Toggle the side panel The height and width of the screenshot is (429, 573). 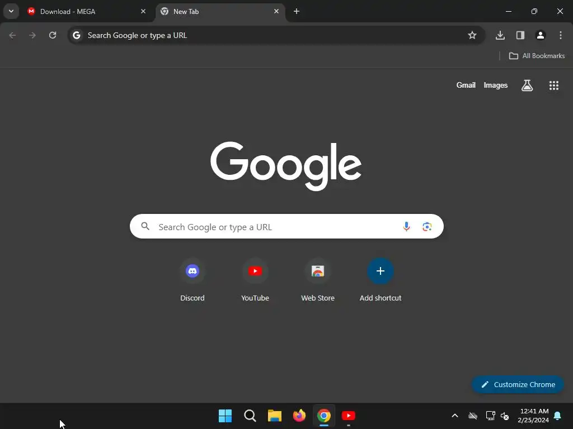pyautogui.click(x=520, y=35)
